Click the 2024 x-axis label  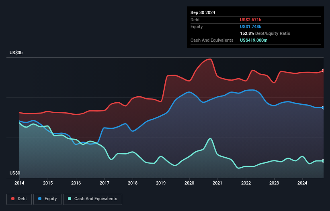click(x=302, y=183)
